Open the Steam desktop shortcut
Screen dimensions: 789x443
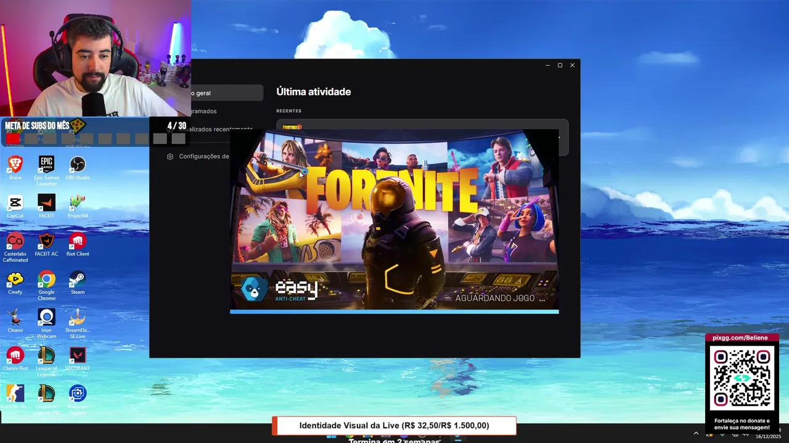click(78, 282)
